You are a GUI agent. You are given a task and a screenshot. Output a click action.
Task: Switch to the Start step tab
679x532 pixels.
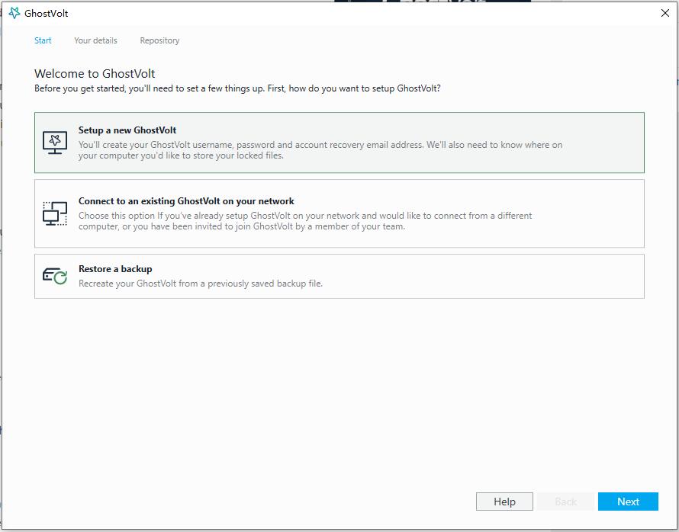click(x=43, y=40)
